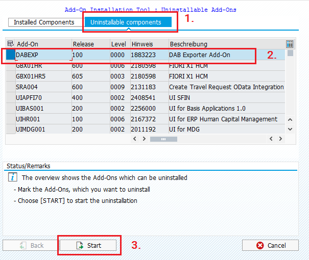Click the grayed-out Back button
The width and height of the screenshot is (309, 260).
31,245
